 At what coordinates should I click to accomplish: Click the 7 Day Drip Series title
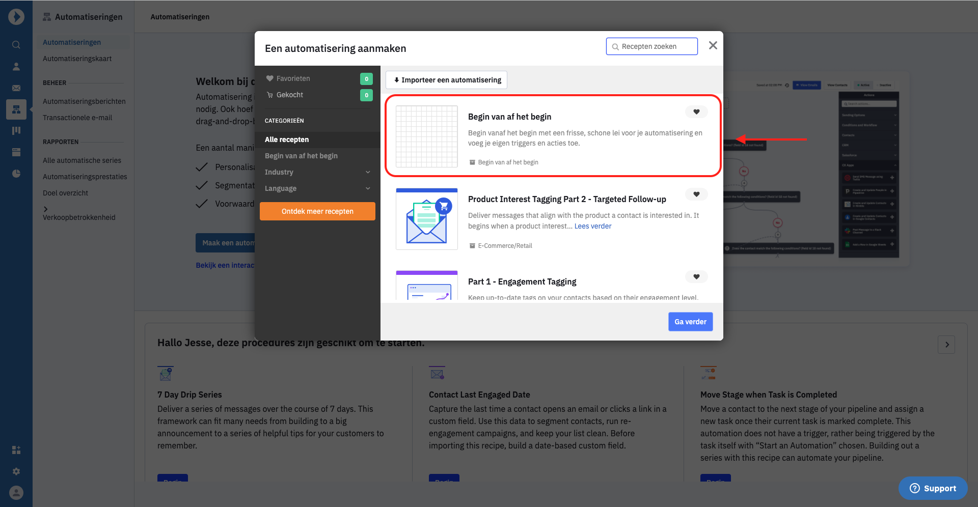(x=189, y=395)
